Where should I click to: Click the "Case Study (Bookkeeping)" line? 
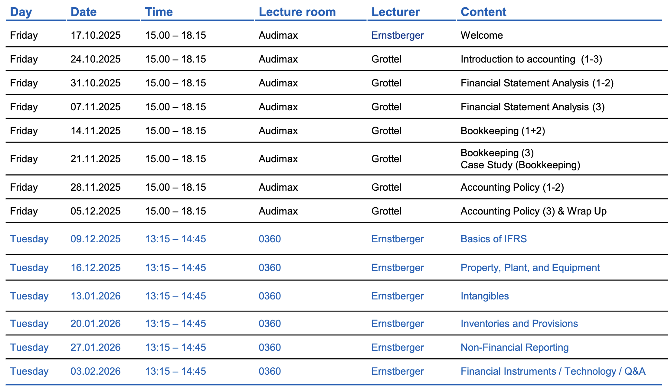pos(520,165)
